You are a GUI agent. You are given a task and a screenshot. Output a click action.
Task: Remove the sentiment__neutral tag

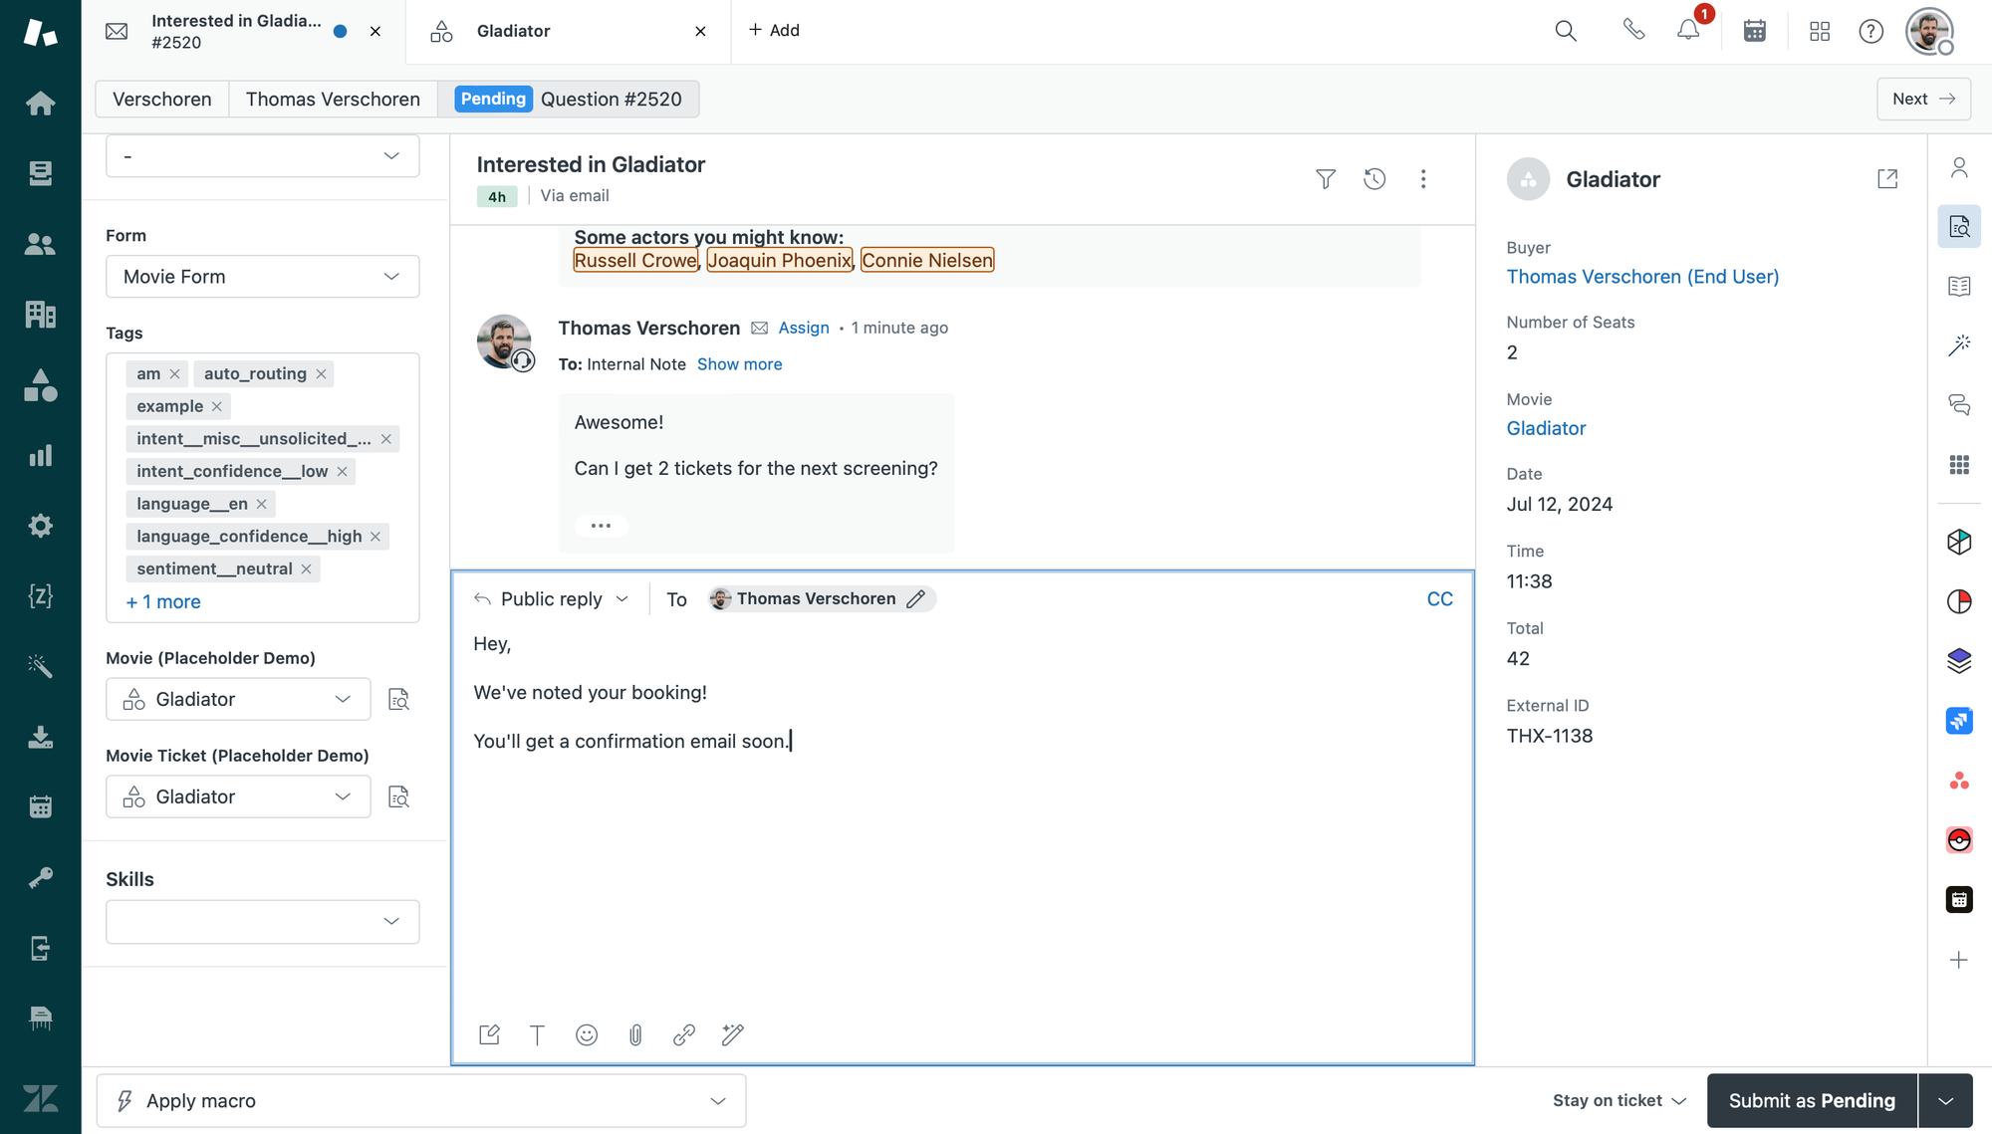[x=307, y=569]
